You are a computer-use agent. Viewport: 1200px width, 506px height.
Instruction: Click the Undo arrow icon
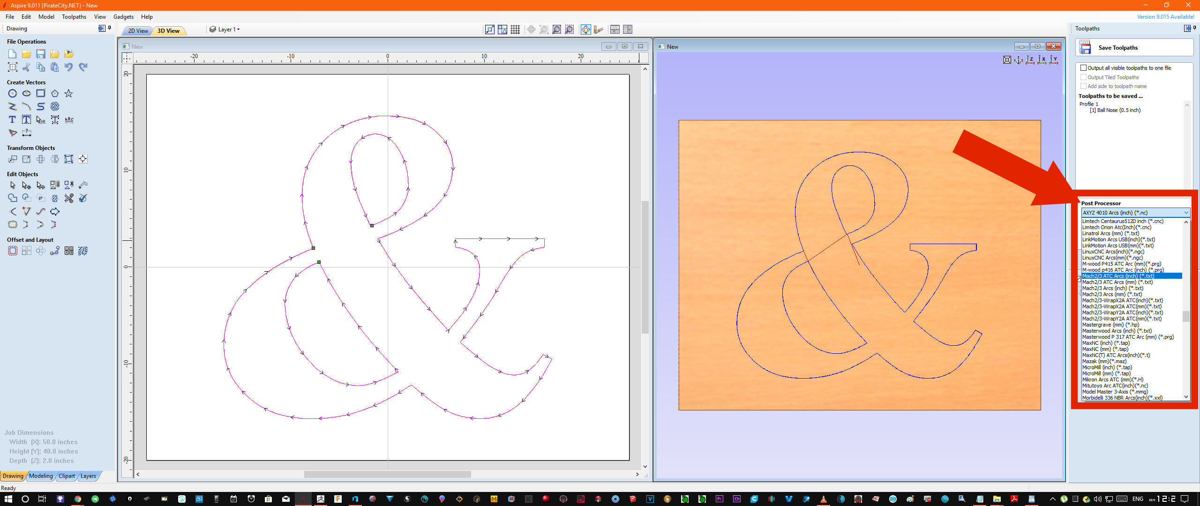coord(69,67)
